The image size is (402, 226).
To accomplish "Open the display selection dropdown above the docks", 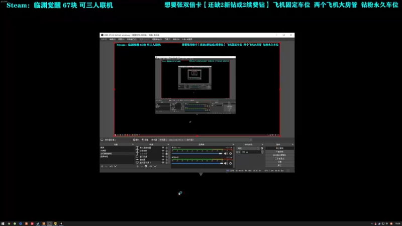I will coord(206,140).
